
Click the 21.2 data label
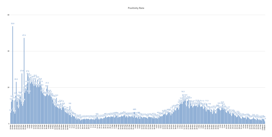[47, 83]
